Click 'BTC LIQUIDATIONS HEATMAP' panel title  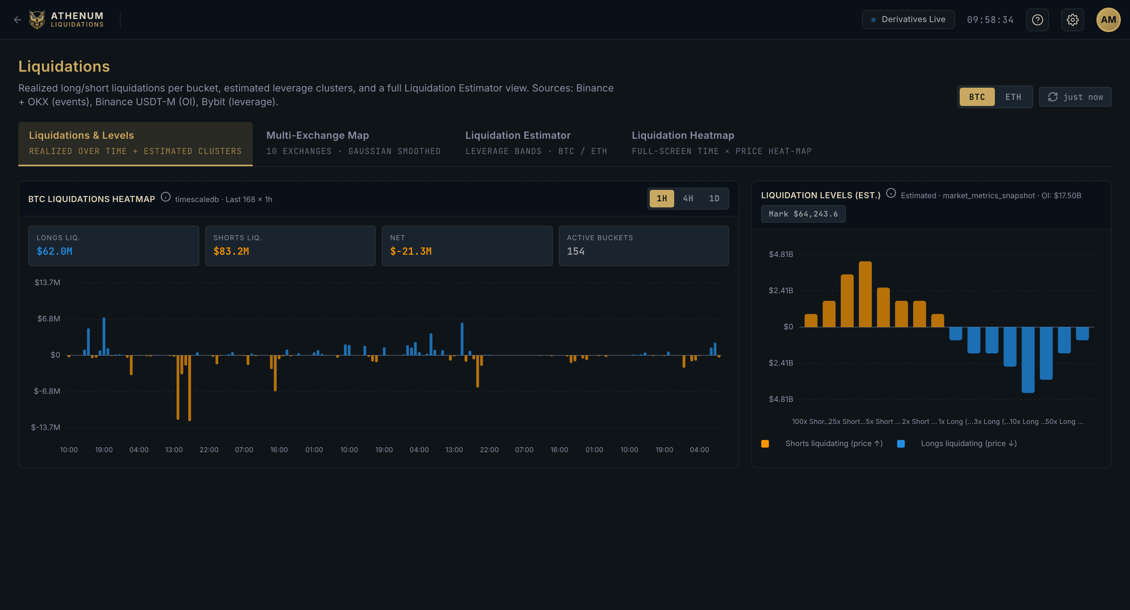[x=92, y=199]
